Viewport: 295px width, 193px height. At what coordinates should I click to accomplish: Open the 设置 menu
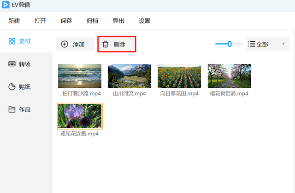[144, 21]
